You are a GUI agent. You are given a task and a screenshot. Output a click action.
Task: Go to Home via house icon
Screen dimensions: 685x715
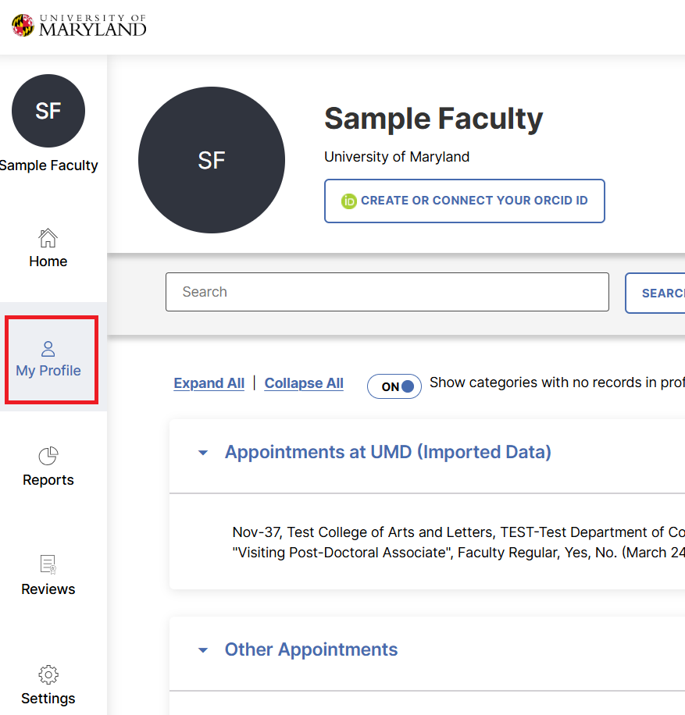pyautogui.click(x=48, y=238)
